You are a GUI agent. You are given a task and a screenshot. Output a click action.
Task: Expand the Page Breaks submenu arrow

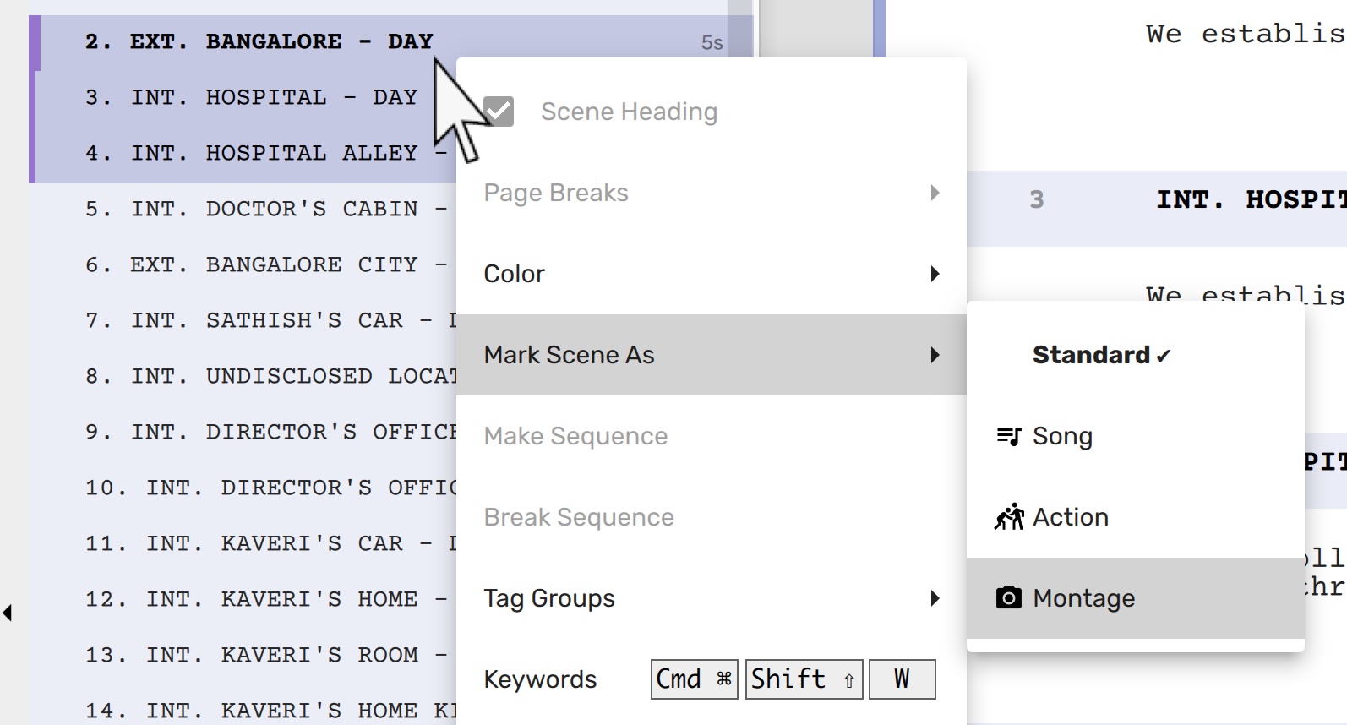coord(935,193)
